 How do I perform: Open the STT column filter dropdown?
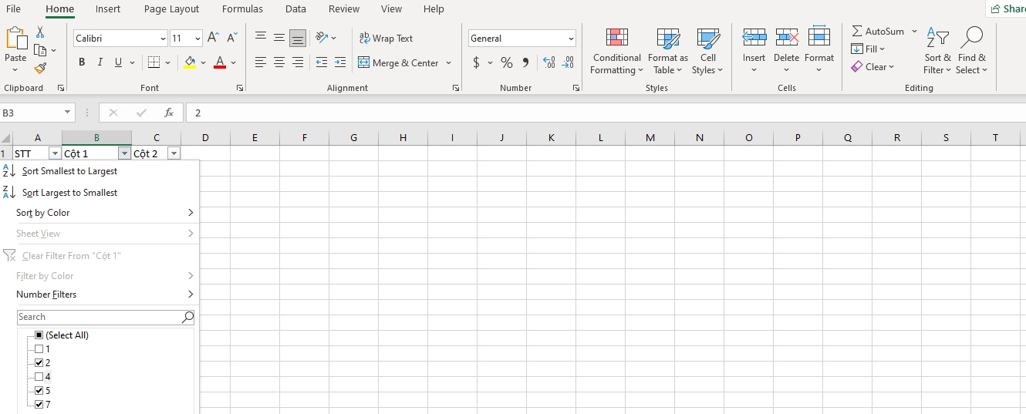pyautogui.click(x=54, y=153)
